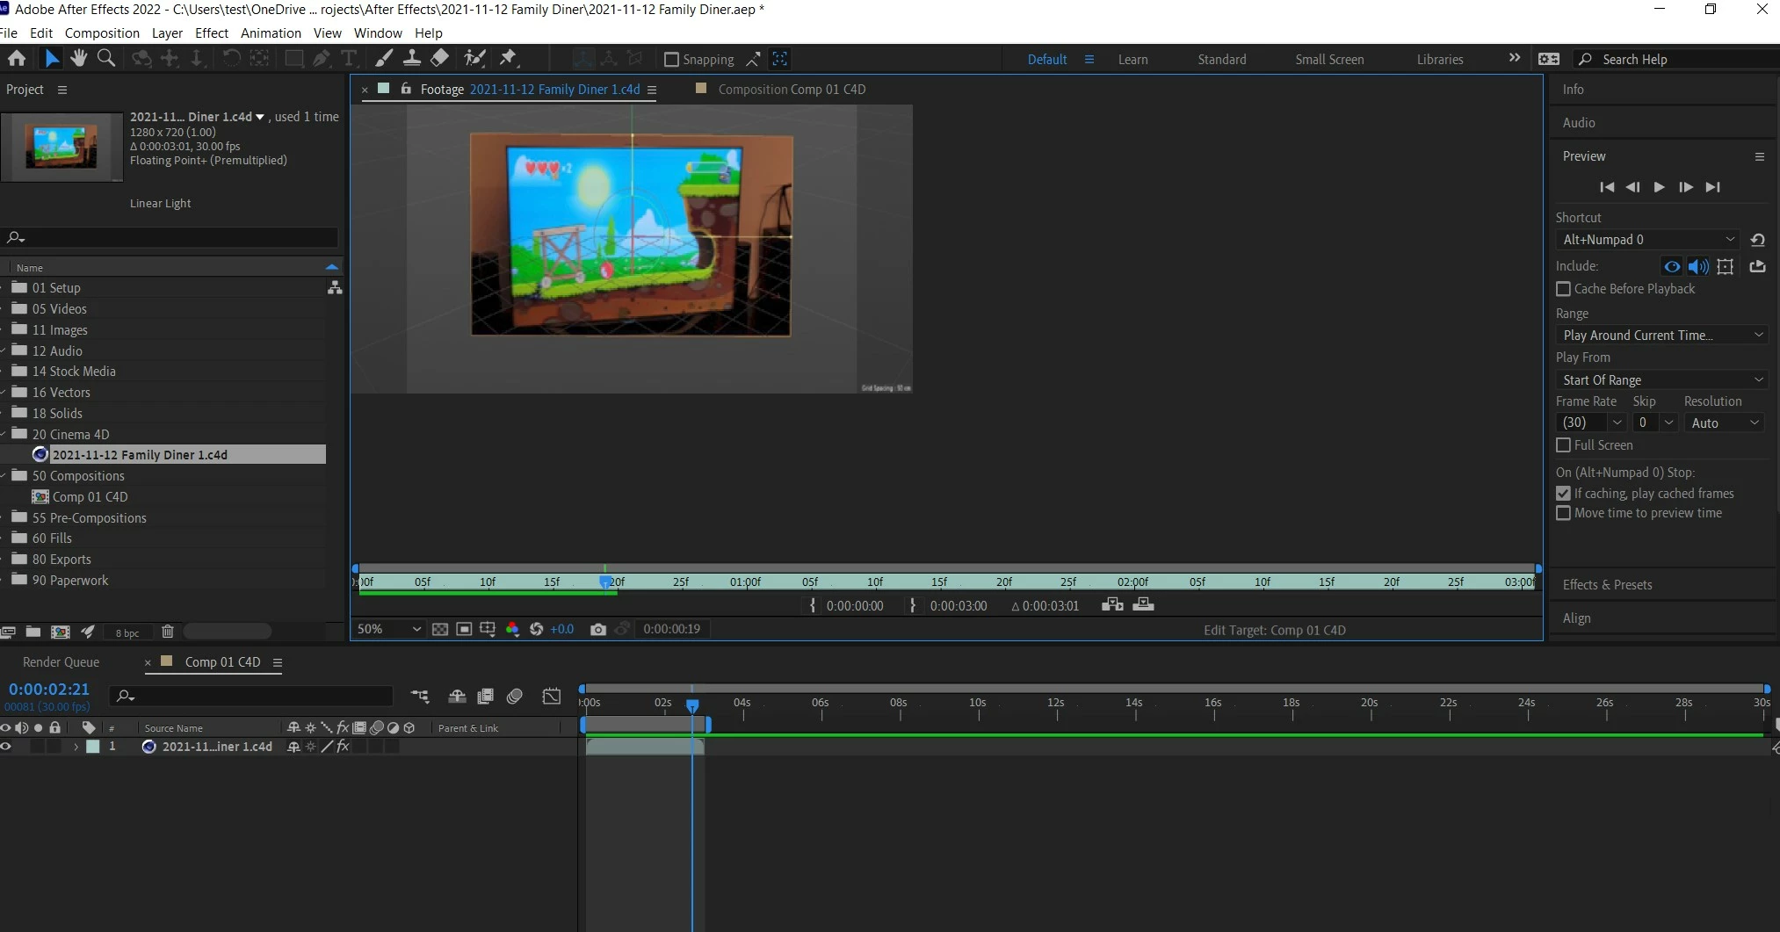Open Composition Mini-Flowchart icon in timeline
Viewport: 1780px width, 932px height.
point(420,696)
